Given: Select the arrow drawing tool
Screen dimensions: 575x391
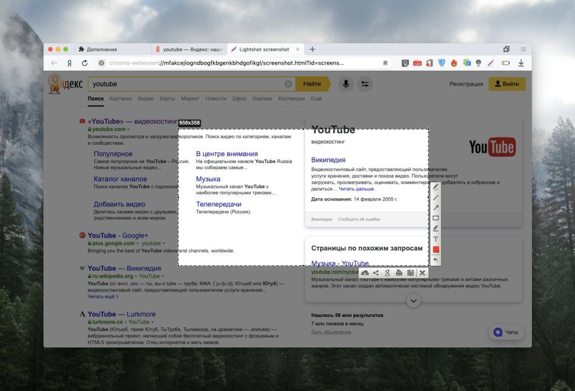Looking at the screenshot, I should tap(436, 208).
